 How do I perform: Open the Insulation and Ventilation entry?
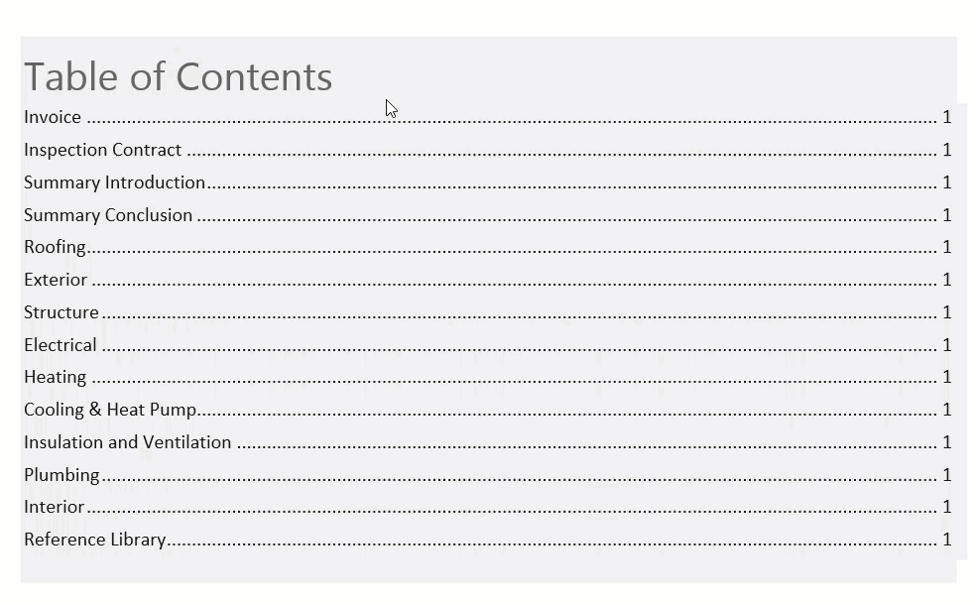pyautogui.click(x=128, y=442)
